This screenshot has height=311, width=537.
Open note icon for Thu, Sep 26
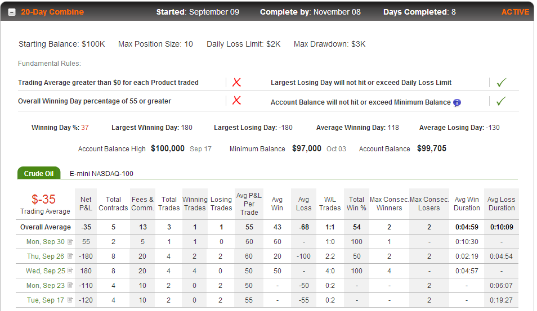click(70, 256)
